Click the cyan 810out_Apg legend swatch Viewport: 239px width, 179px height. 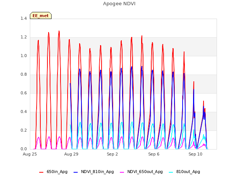pos(171,172)
